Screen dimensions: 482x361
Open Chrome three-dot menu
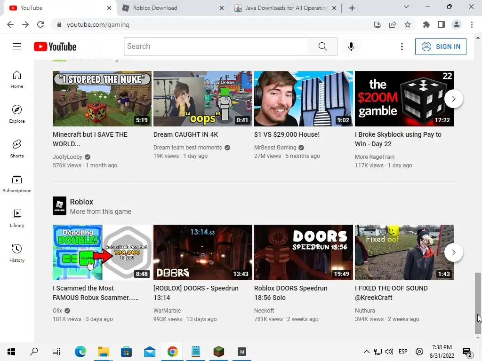[472, 24]
